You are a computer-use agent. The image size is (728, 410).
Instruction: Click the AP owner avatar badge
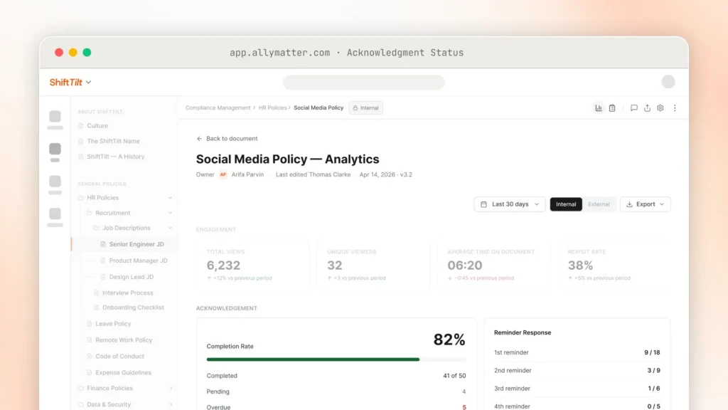point(223,174)
